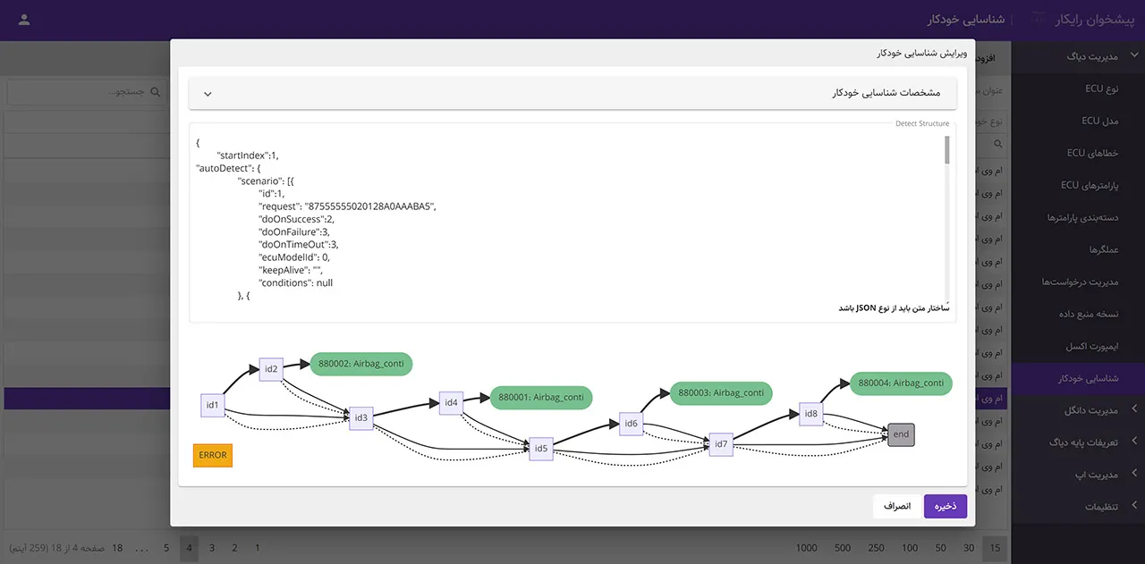Collapse the مدیریت دیاگ sidebar group
Image resolution: width=1145 pixels, height=564 pixels.
1135,56
